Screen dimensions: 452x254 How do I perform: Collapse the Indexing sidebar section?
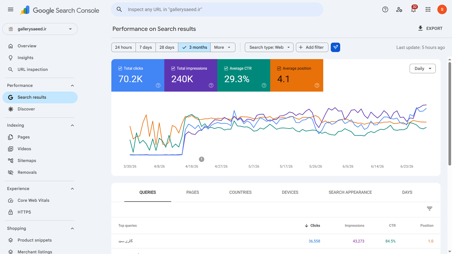tap(72, 125)
